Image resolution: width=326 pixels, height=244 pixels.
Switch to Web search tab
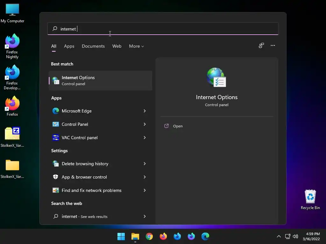pos(117,46)
